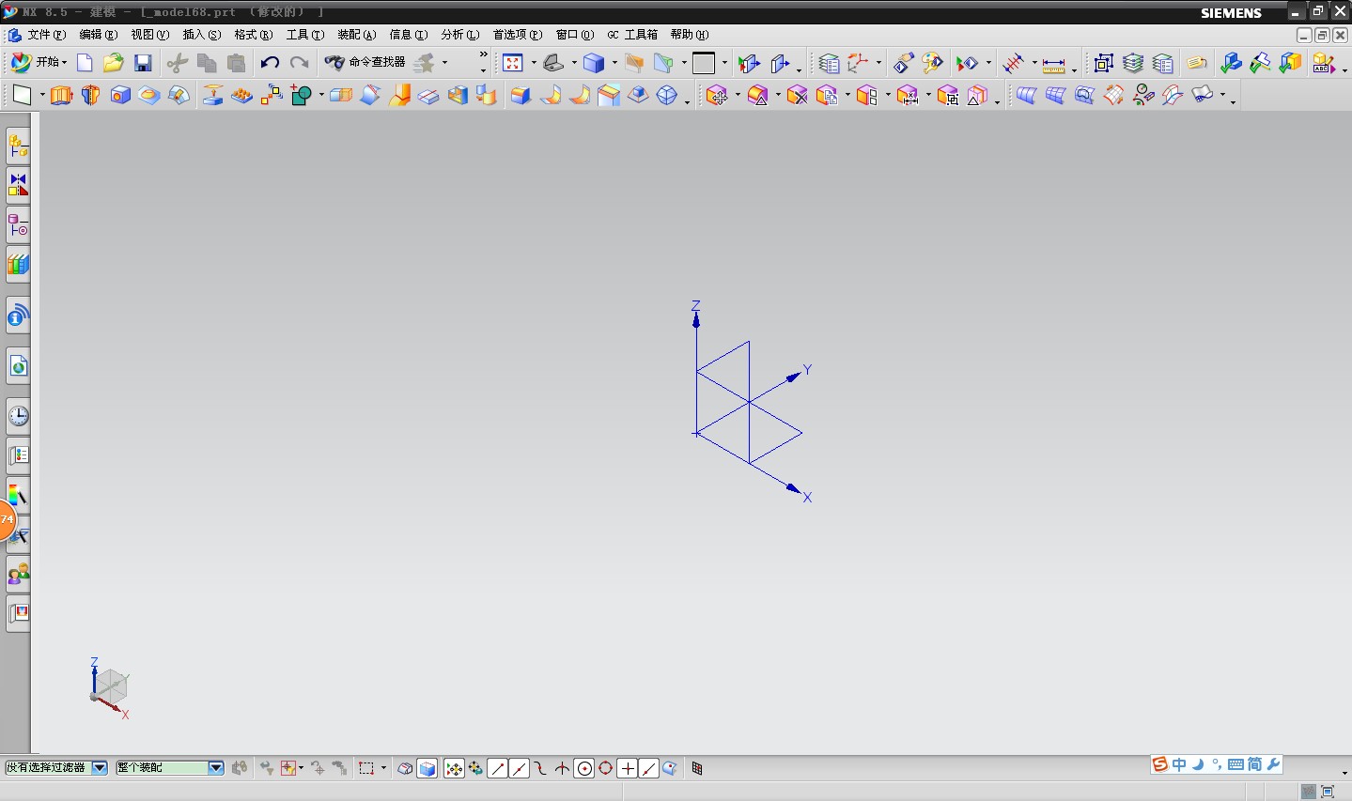Image resolution: width=1352 pixels, height=801 pixels.
Task: Open the Constraint Navigator sidebar tab
Action: [x=18, y=185]
